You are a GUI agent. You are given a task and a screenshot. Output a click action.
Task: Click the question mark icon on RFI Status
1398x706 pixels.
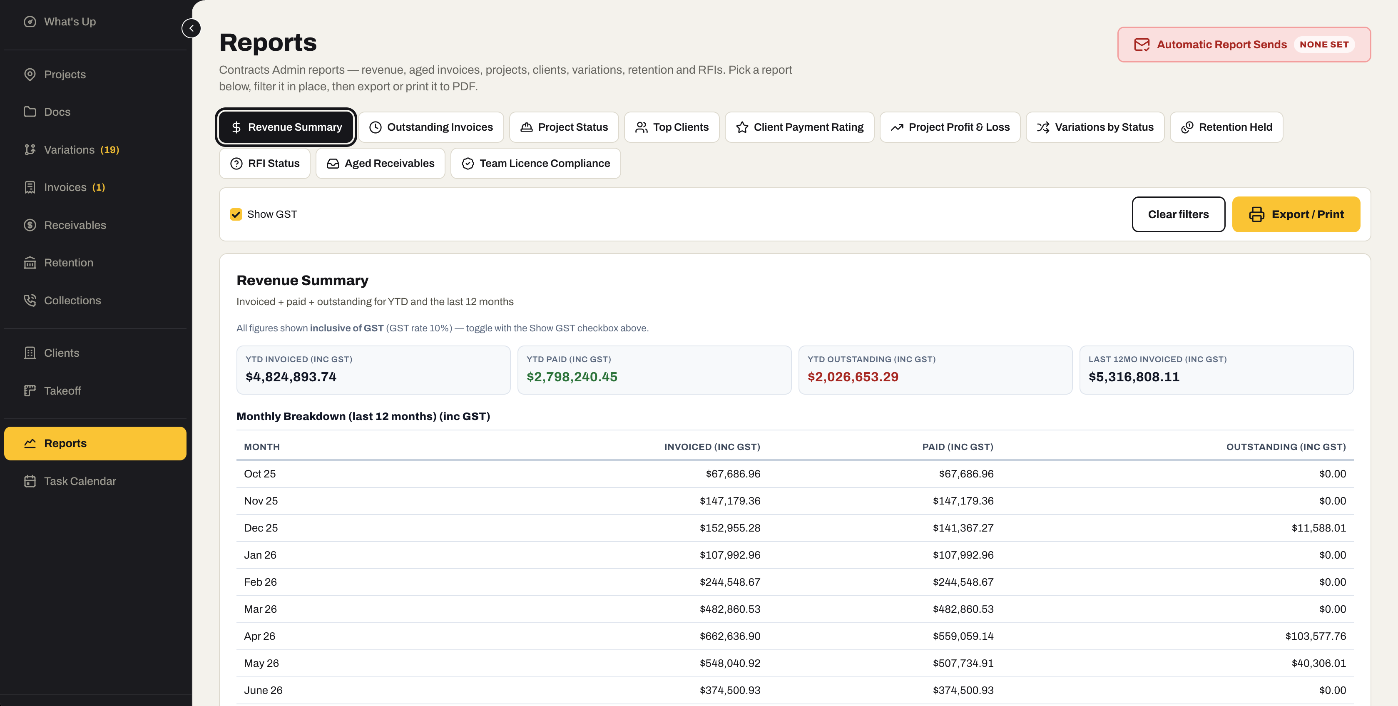pos(236,163)
